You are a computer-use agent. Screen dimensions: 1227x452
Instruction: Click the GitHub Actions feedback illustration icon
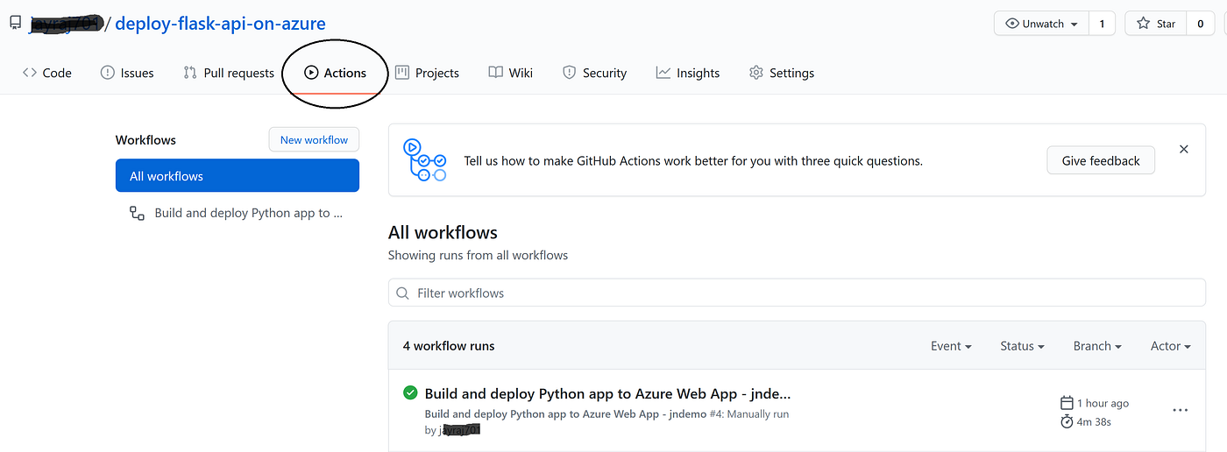425,160
